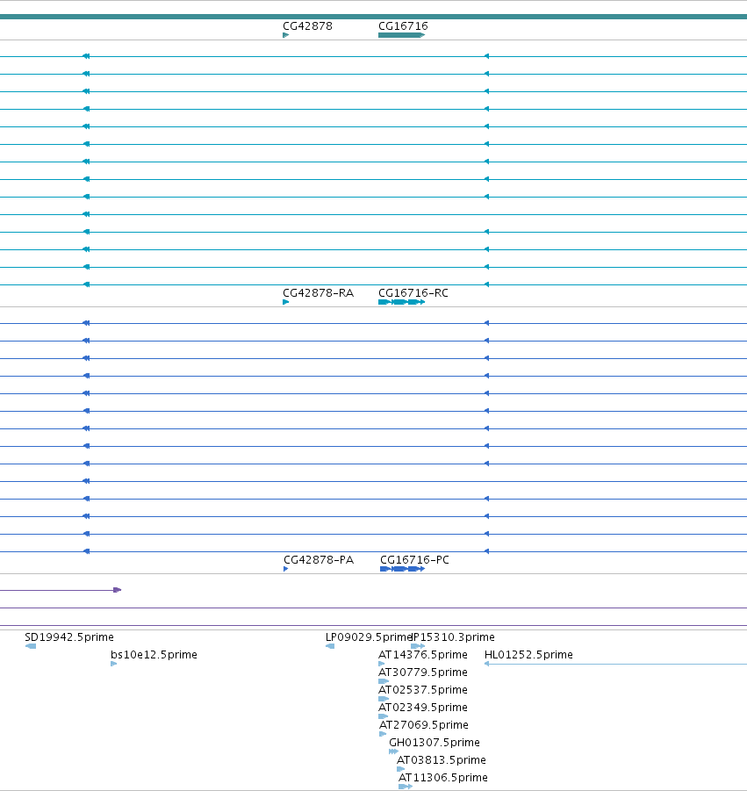This screenshot has width=747, height=791.
Task: Click the thick teal gene span bar at top
Action: (x=373, y=17)
